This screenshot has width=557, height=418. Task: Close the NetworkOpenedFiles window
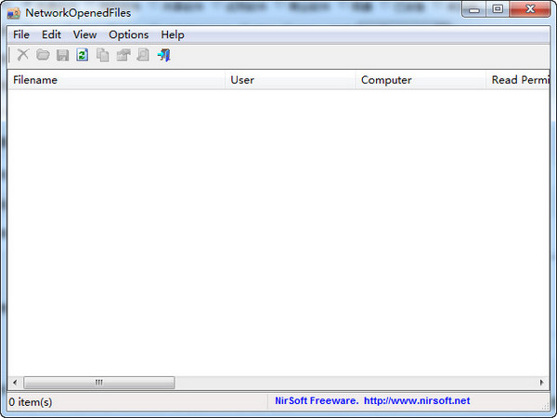[x=530, y=9]
